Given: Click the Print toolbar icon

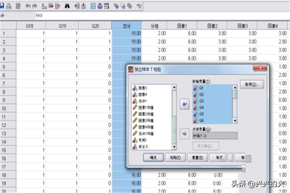Looking at the screenshot, I should 9,6.
